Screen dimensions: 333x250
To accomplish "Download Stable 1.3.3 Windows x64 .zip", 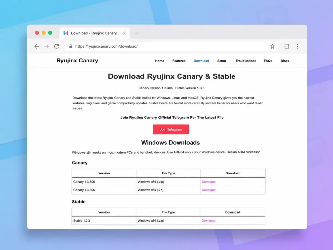I will [208, 221].
